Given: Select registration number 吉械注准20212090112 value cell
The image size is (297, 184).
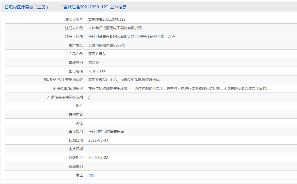Looking at the screenshot, I should click(x=107, y=19).
